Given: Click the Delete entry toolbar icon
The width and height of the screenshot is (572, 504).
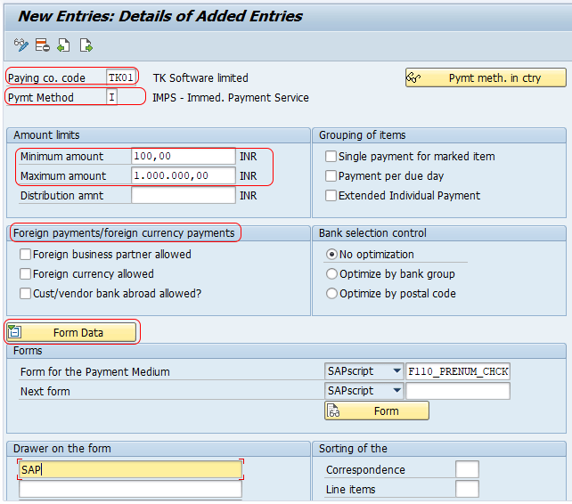Looking at the screenshot, I should tap(42, 45).
